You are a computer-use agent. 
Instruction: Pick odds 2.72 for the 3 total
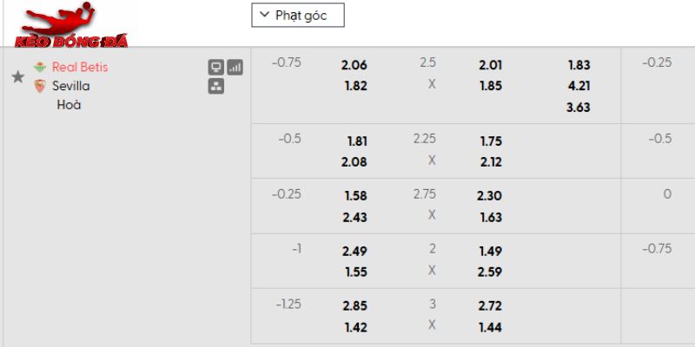click(490, 305)
